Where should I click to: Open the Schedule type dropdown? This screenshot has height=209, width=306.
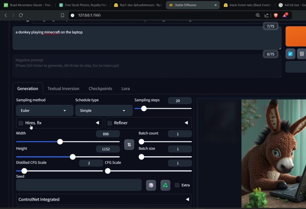104,111
